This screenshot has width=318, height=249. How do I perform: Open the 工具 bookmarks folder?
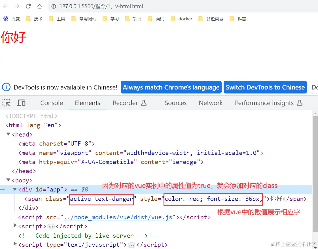(57, 19)
